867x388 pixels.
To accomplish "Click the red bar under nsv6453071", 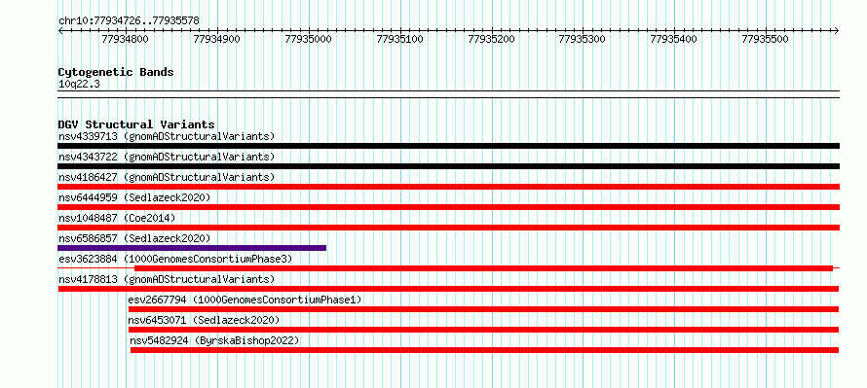I will (x=483, y=330).
